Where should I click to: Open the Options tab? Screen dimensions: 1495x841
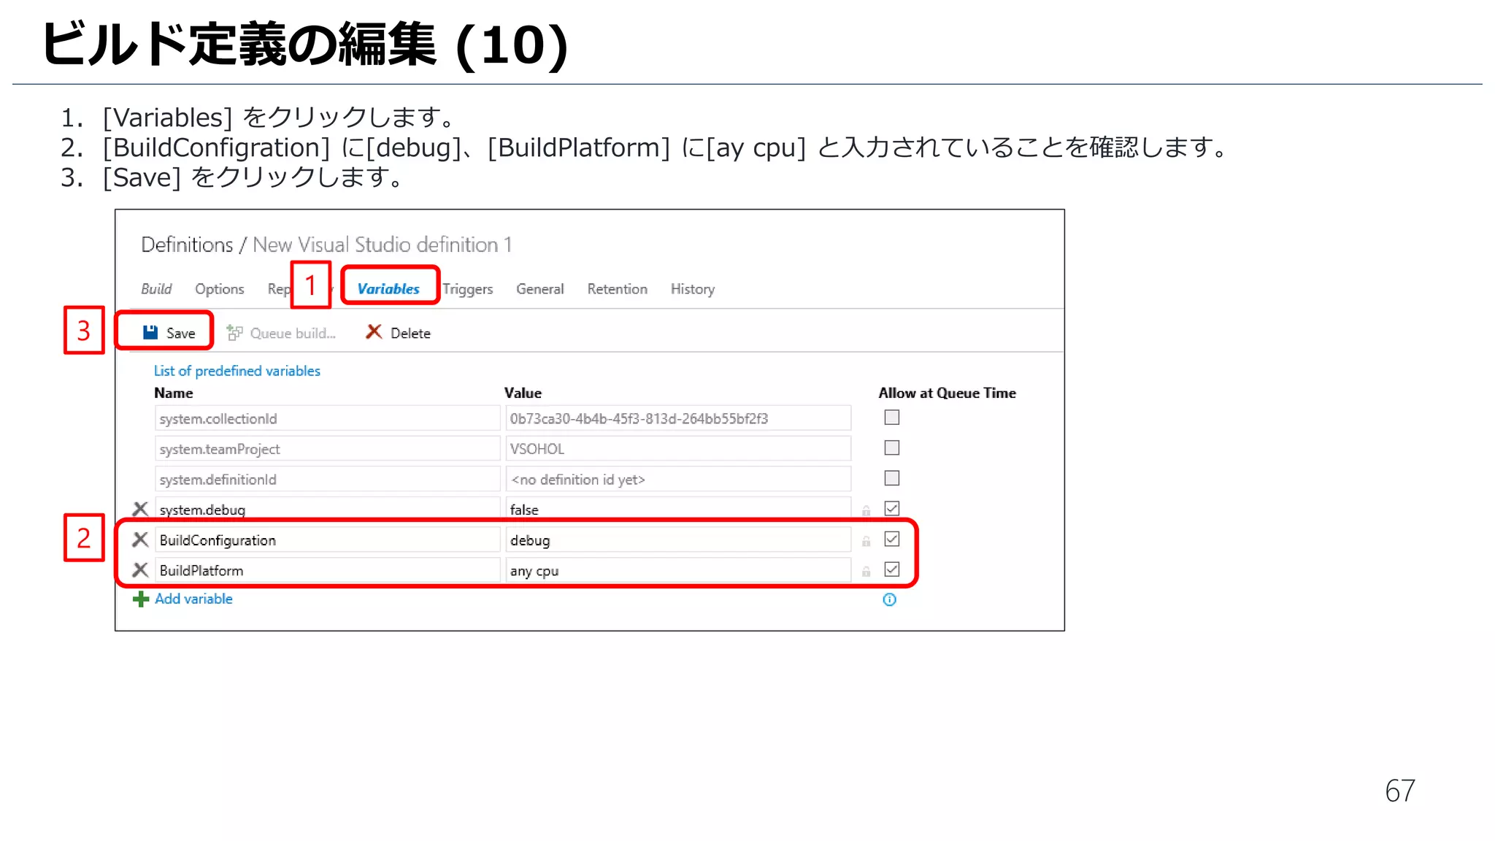(x=219, y=289)
